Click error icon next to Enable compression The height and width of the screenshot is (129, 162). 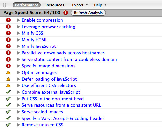point(8,20)
